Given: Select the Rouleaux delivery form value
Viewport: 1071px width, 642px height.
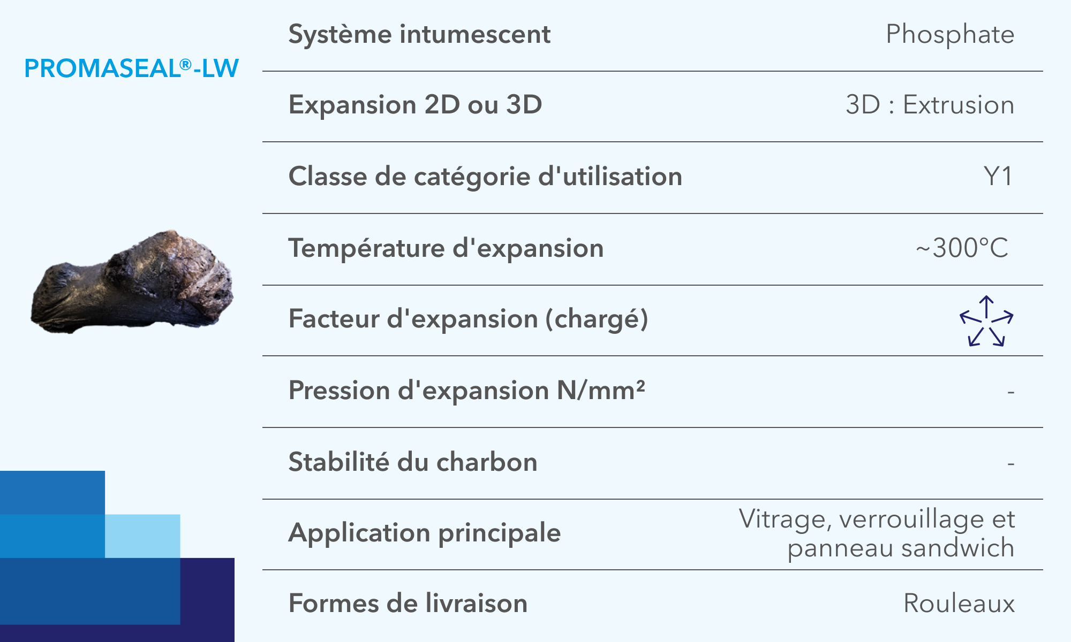Looking at the screenshot, I should [x=959, y=603].
